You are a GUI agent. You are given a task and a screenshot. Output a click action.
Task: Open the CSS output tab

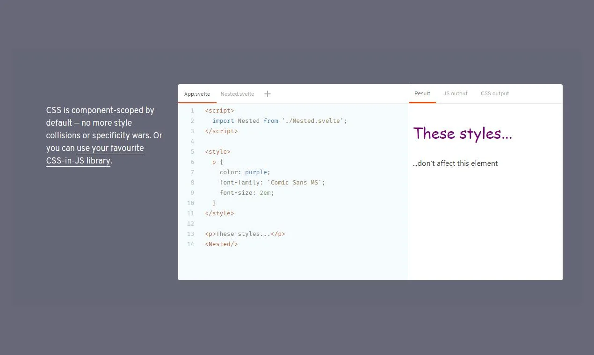pyautogui.click(x=495, y=93)
